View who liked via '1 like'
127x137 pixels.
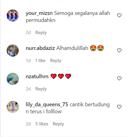(x=40, y=61)
